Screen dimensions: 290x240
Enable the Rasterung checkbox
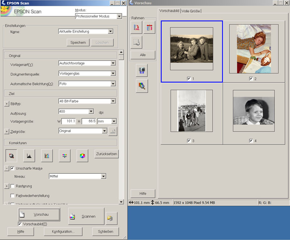click(12, 186)
